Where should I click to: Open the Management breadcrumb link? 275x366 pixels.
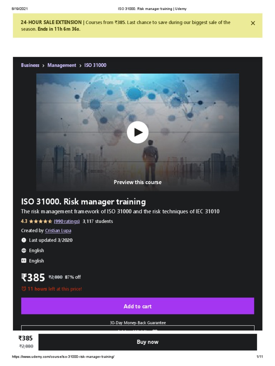(x=62, y=65)
